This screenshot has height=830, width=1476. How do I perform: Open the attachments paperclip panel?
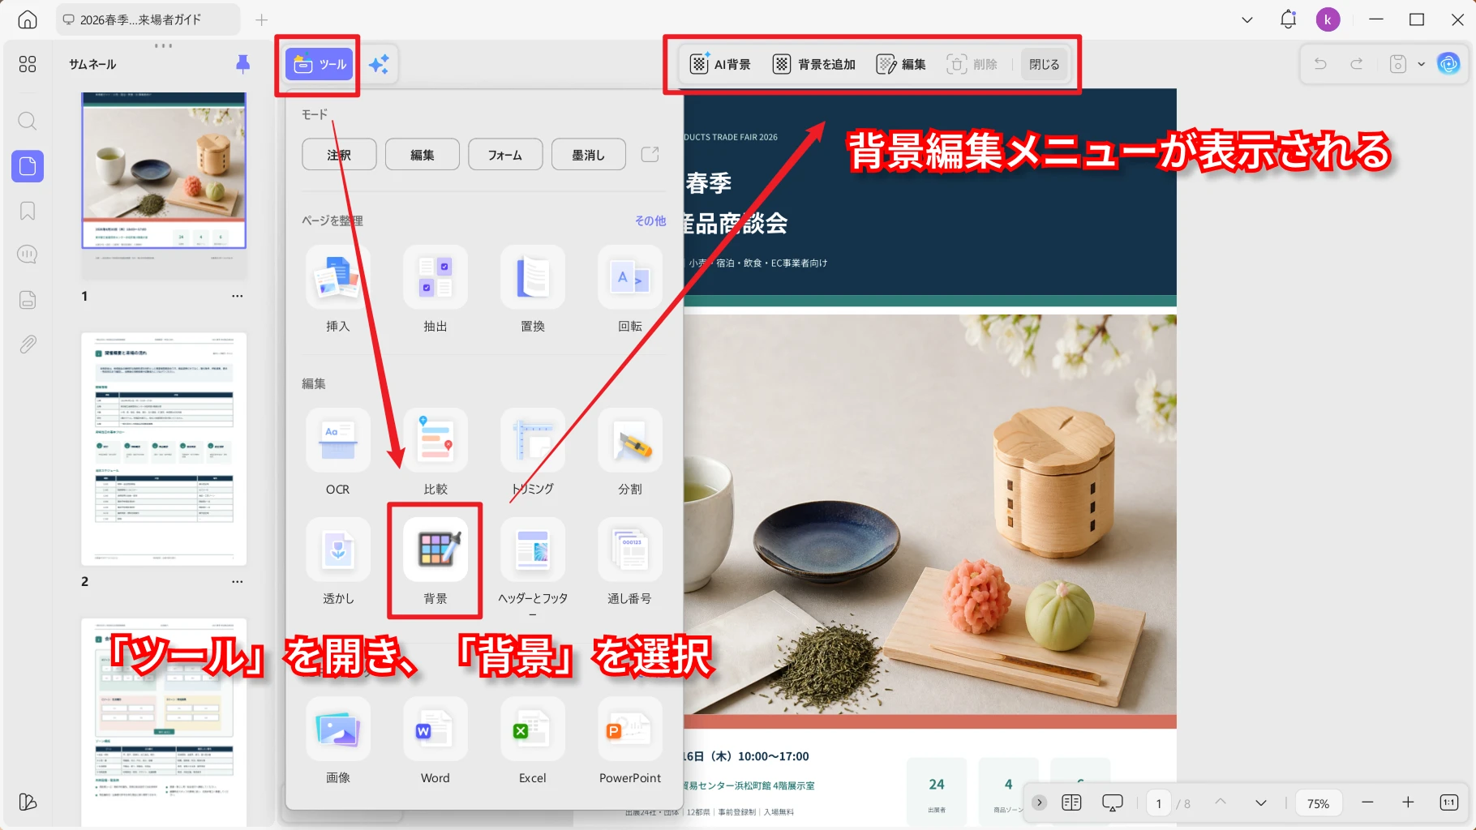(28, 344)
